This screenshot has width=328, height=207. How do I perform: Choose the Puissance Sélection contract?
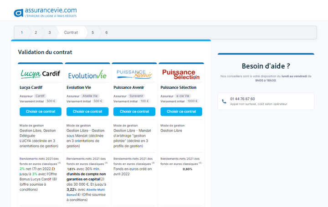coord(181,111)
